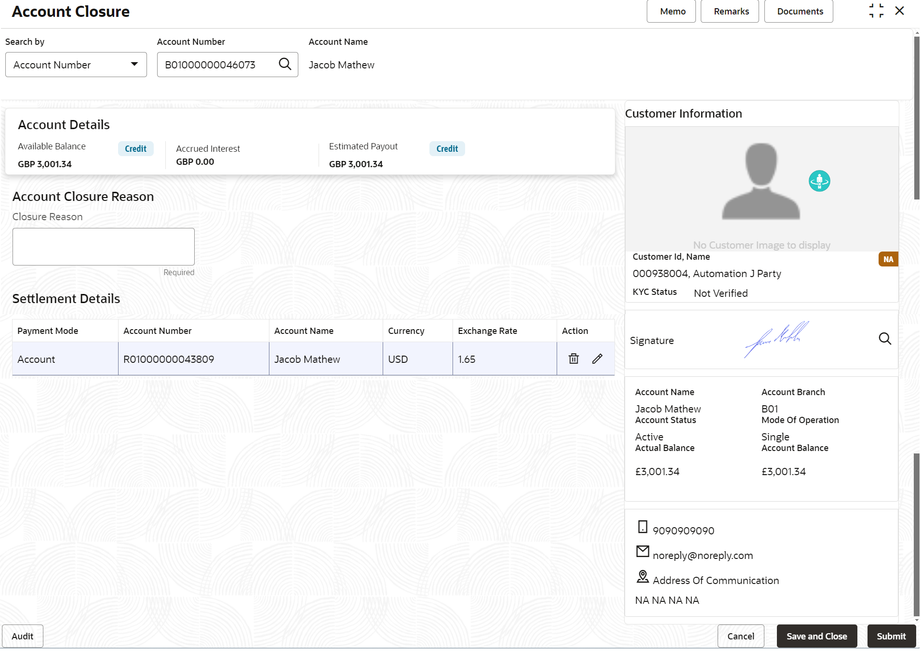This screenshot has height=651, width=921.
Task: Close the Account Closure screen
Action: 899,11
